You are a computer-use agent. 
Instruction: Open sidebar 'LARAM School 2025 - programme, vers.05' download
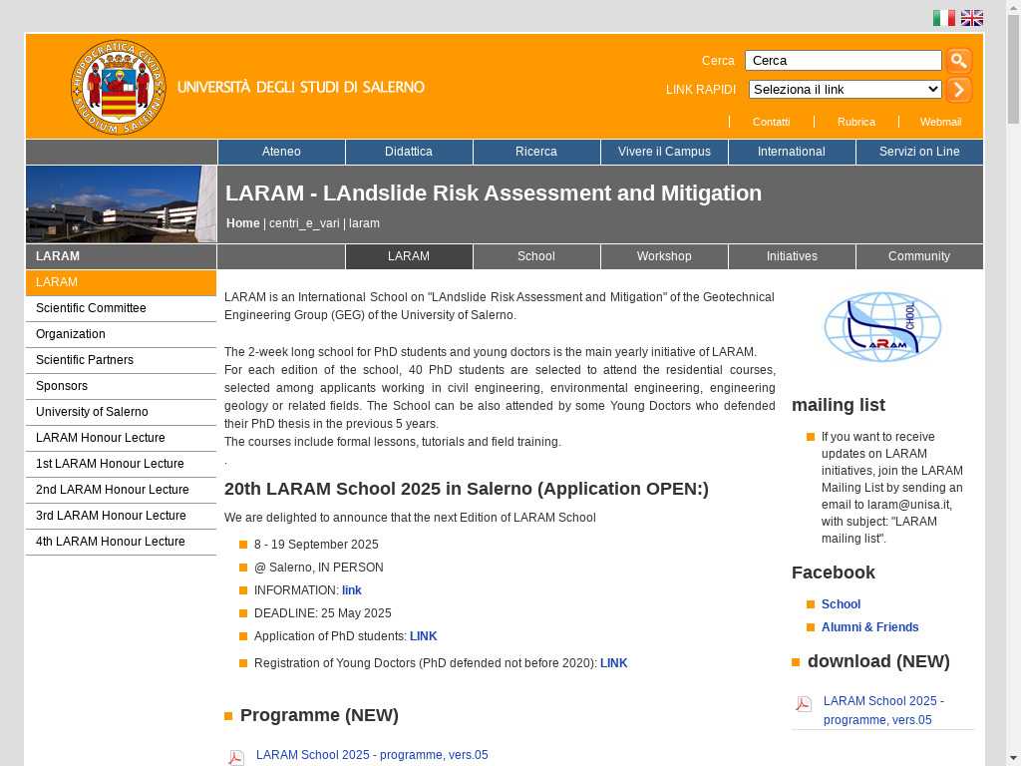click(883, 710)
